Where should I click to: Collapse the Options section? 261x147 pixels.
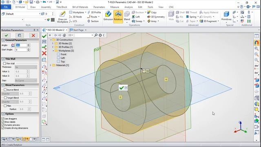click(3, 114)
